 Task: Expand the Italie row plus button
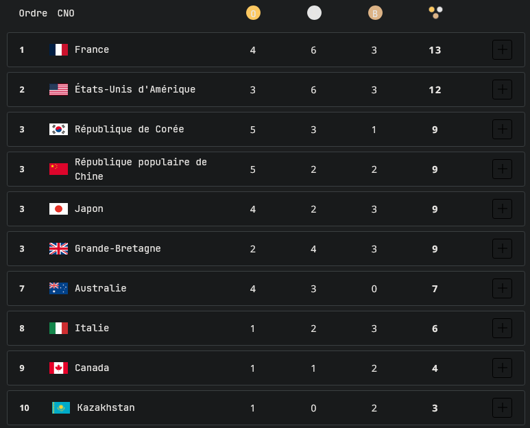pos(502,329)
